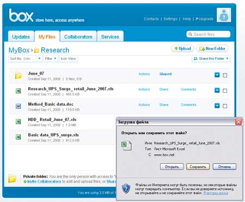The height and width of the screenshot is (202, 245).
Task: Click Share for Research_UPS_Surge file
Action: 164,89
